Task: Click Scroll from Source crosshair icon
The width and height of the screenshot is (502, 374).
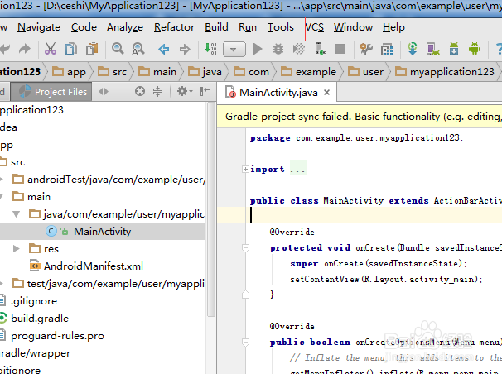Action: (x=140, y=91)
